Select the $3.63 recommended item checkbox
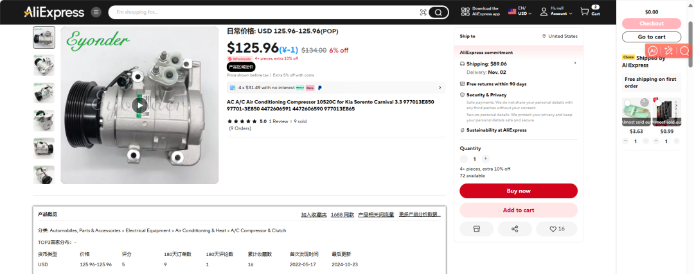The width and height of the screenshot is (694, 274). 627,103
